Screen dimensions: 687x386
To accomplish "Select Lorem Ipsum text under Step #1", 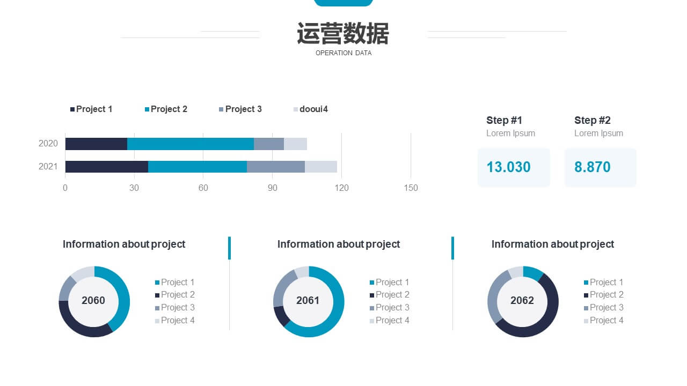I will (510, 133).
